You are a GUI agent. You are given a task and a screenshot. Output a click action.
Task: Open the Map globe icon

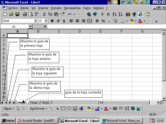[134, 14]
